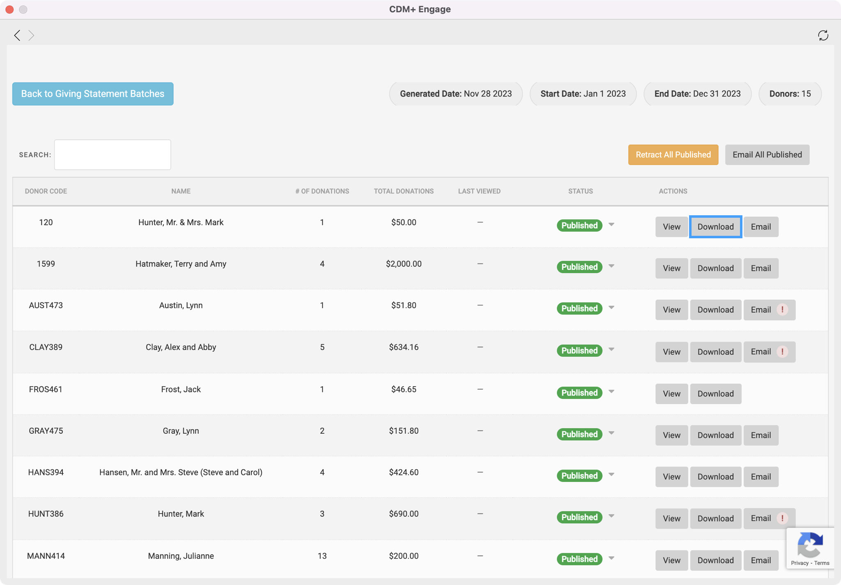This screenshot has width=841, height=585.
Task: Click the email warning icon for Hunter, Mark
Action: pos(782,518)
